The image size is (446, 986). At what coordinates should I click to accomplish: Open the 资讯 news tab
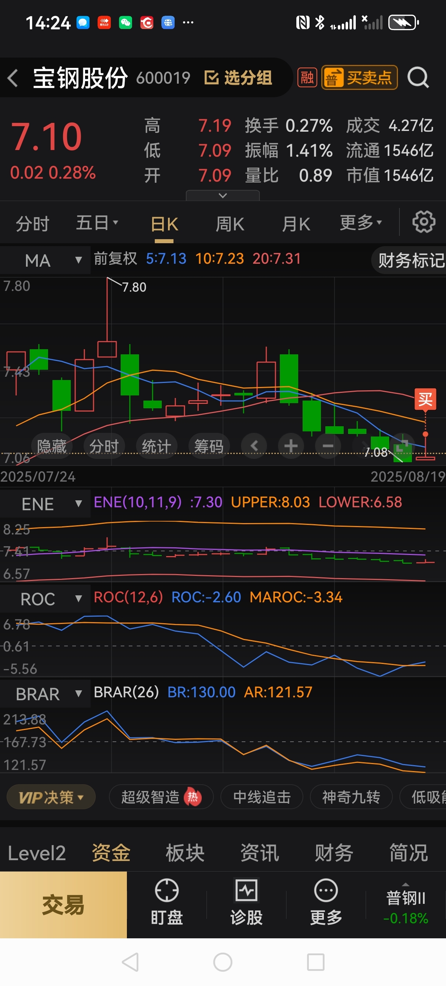pyautogui.click(x=260, y=853)
